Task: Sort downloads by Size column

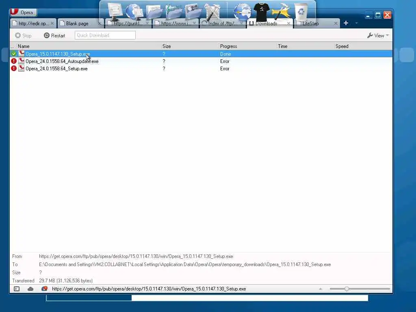Action: pos(190,46)
